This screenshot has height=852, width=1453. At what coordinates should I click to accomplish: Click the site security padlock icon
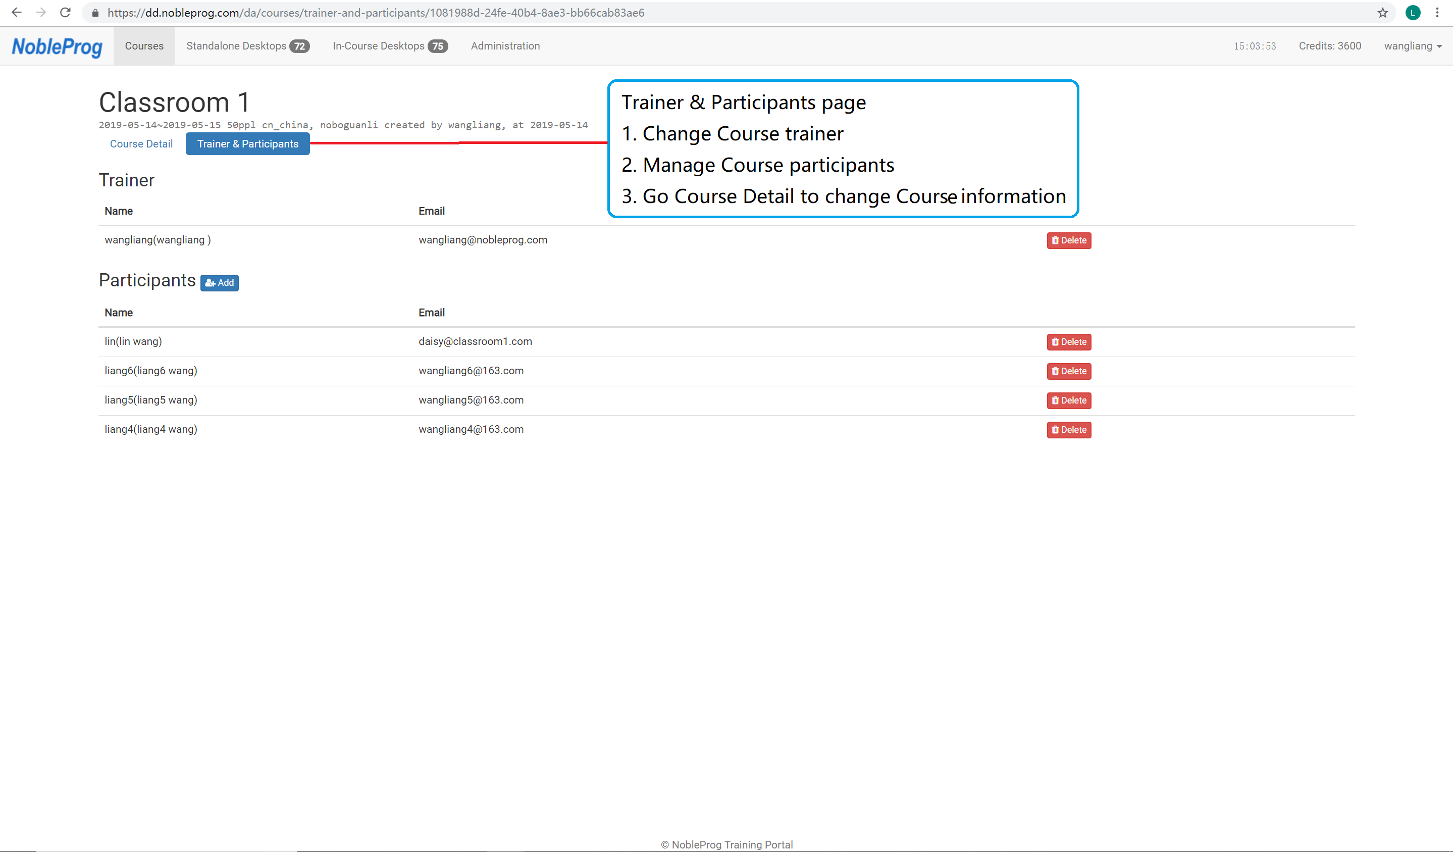pyautogui.click(x=96, y=13)
